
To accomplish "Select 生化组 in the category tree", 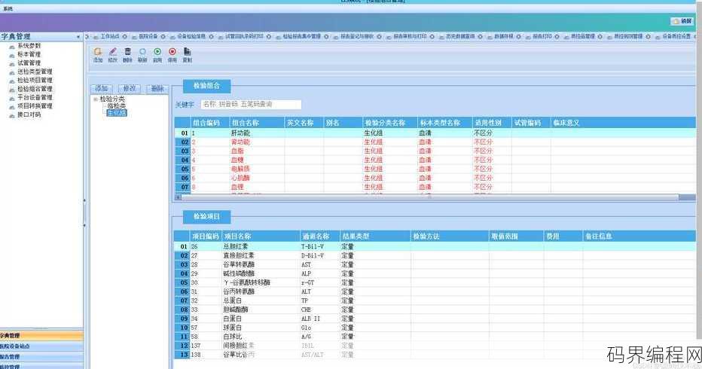I will [x=117, y=113].
